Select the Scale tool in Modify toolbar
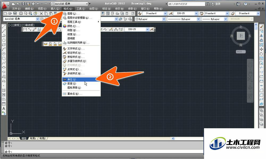The image size is (266, 159). coord(261,59)
